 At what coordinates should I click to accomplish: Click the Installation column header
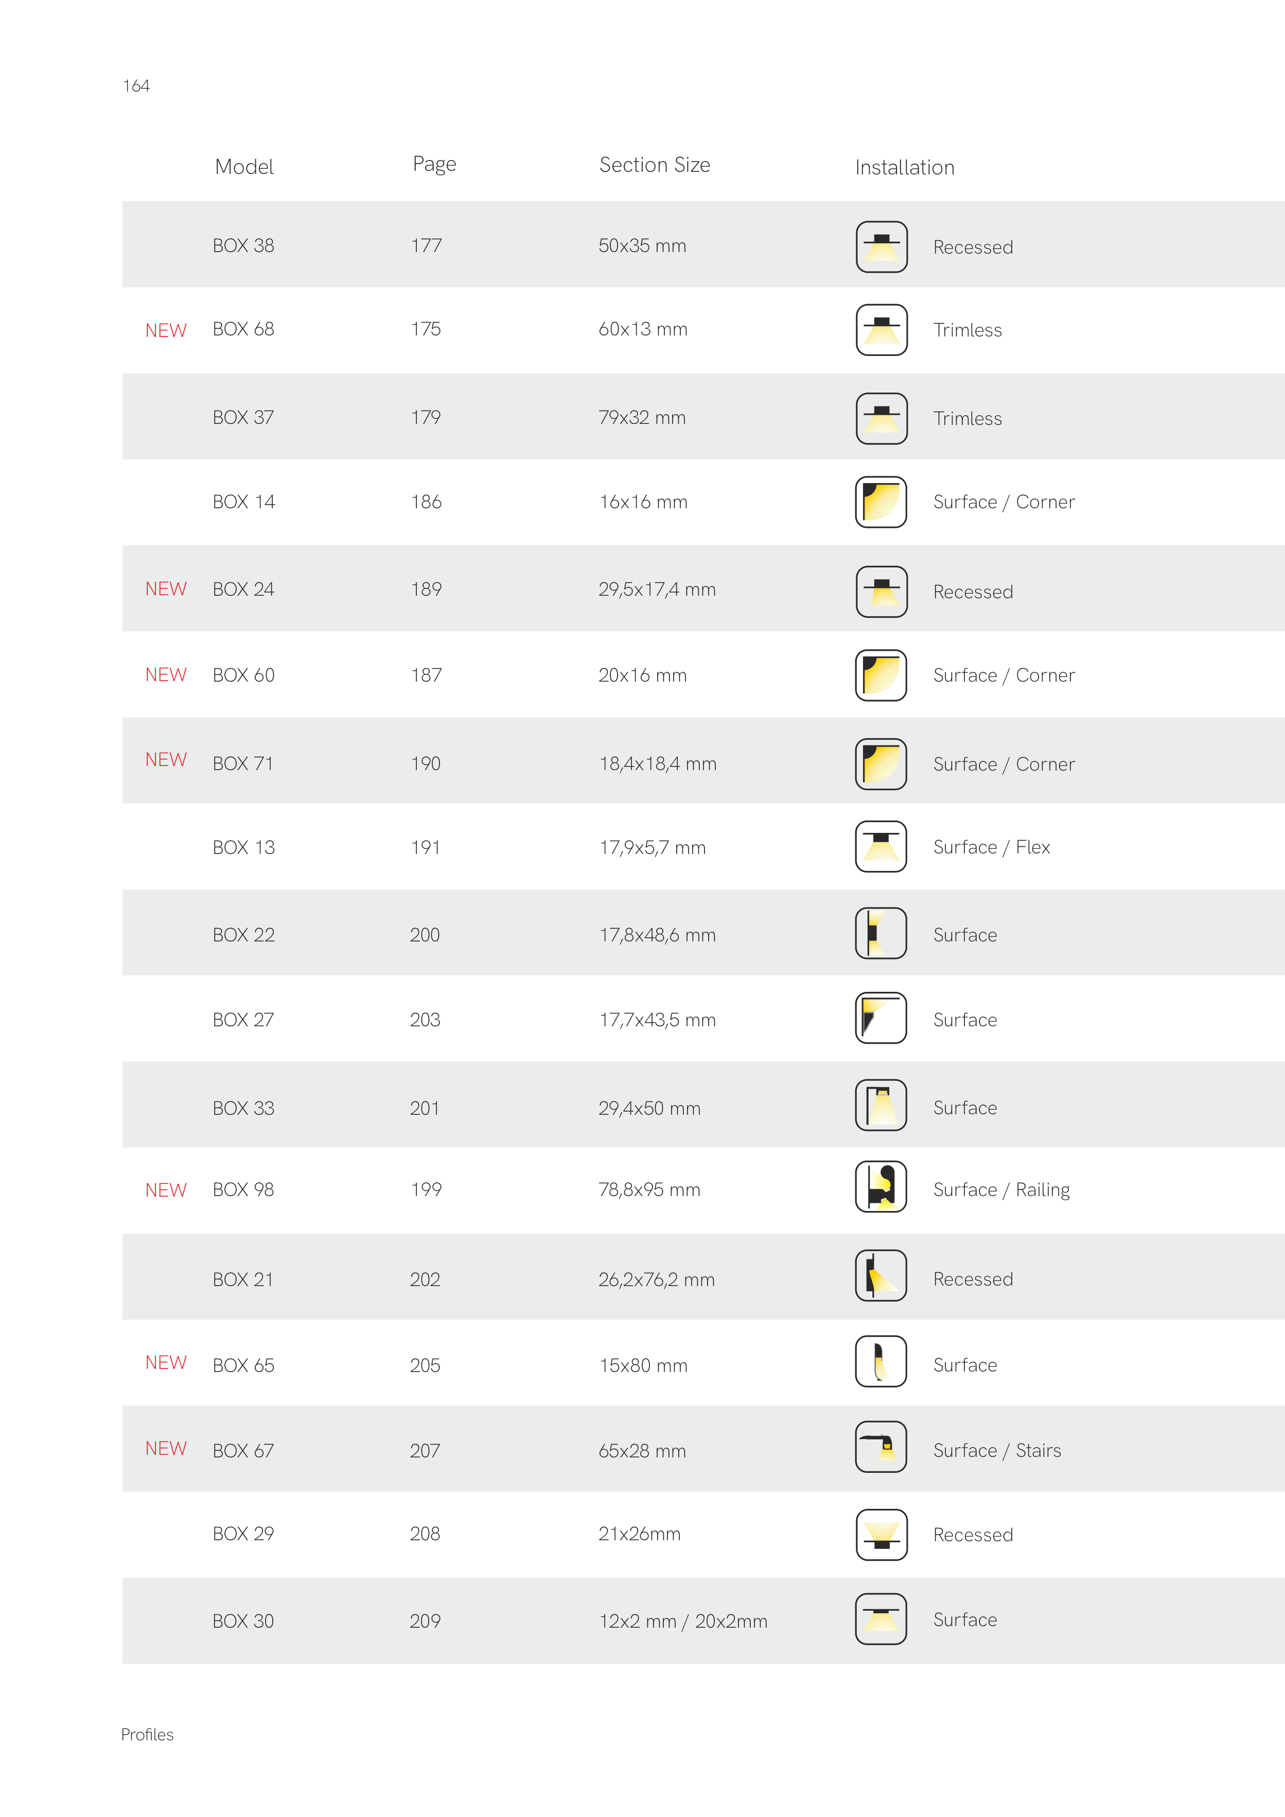pyautogui.click(x=904, y=168)
